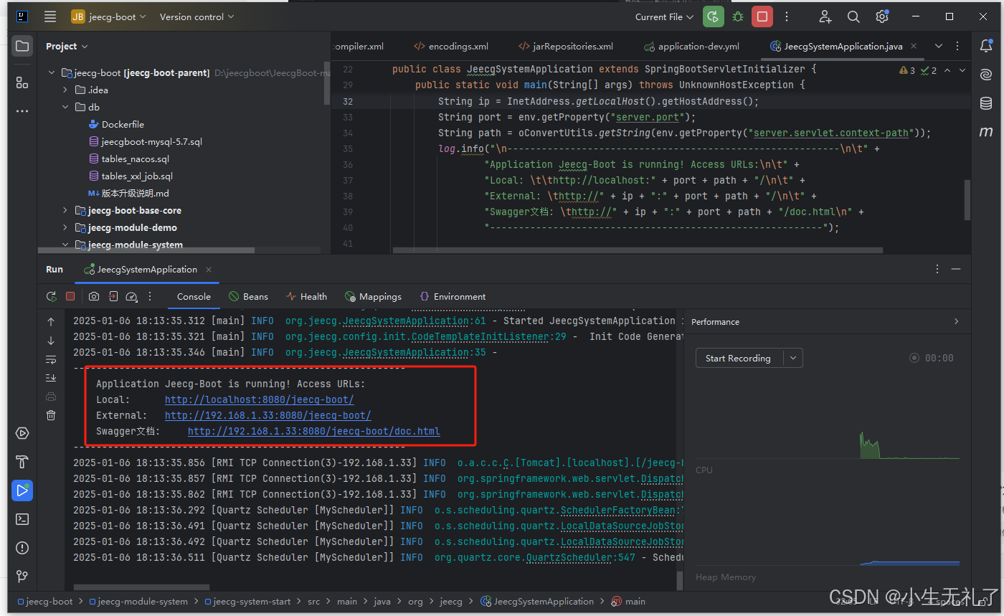1004x616 pixels.
Task: Click the scroll up arrow in console gutter
Action: (x=51, y=322)
